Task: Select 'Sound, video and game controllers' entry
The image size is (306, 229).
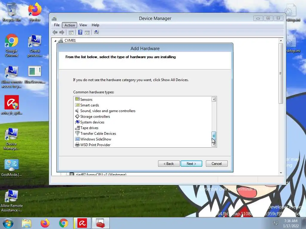Action: [108, 111]
